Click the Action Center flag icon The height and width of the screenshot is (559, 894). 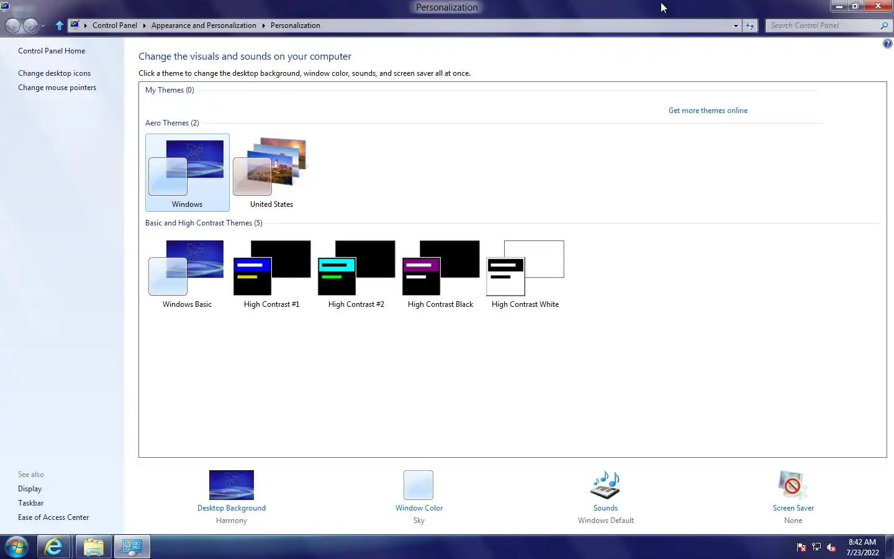pos(801,547)
